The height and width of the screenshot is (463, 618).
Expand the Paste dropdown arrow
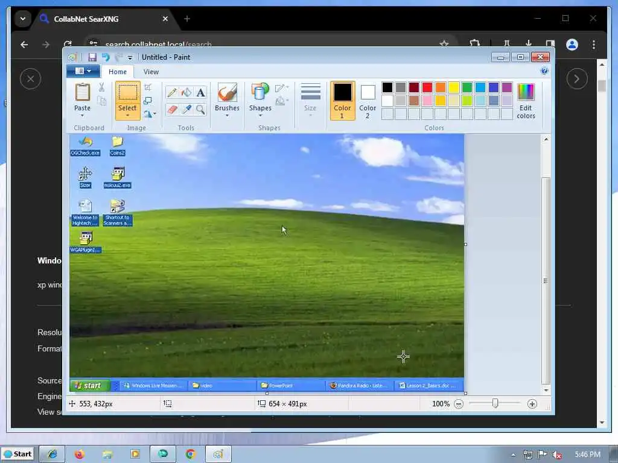click(x=82, y=116)
